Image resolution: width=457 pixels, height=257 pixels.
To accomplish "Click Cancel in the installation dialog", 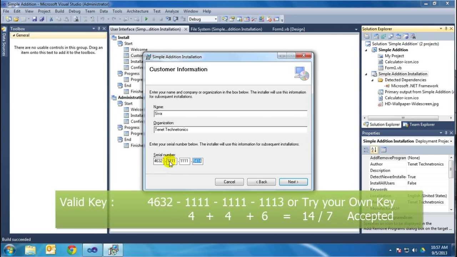I will [229, 182].
